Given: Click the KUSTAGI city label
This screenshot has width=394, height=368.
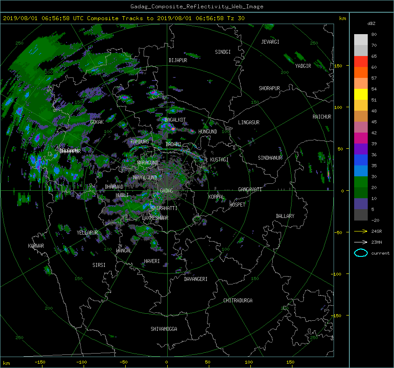Looking at the screenshot, I should click(x=219, y=160).
